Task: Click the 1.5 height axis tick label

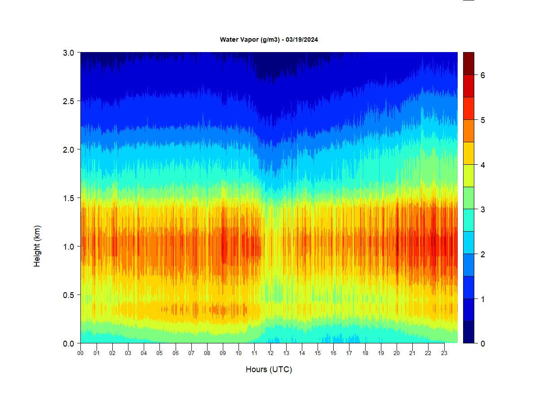Action: [68, 198]
